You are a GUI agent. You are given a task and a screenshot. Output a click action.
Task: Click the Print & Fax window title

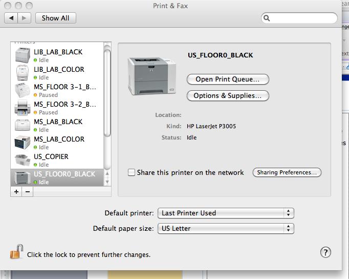pyautogui.click(x=170, y=6)
